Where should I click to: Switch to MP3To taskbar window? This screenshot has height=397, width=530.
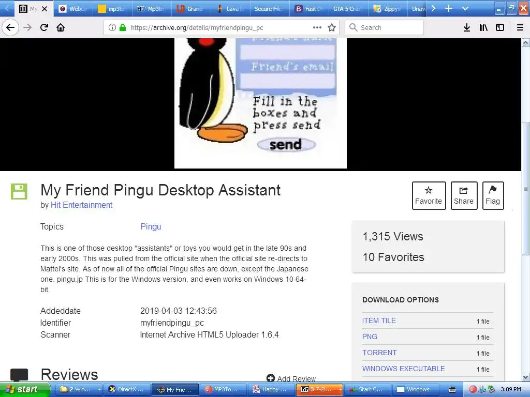point(223,389)
